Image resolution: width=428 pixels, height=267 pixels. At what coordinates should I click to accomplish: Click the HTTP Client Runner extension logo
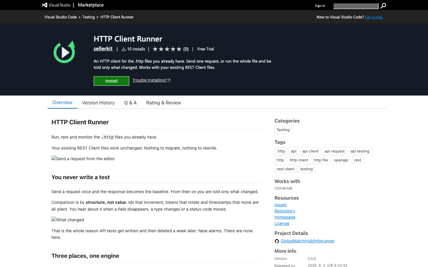[64, 52]
